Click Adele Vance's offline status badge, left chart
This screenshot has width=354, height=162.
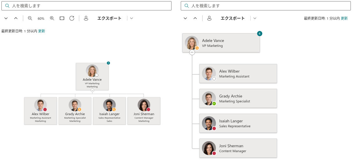tap(97, 75)
